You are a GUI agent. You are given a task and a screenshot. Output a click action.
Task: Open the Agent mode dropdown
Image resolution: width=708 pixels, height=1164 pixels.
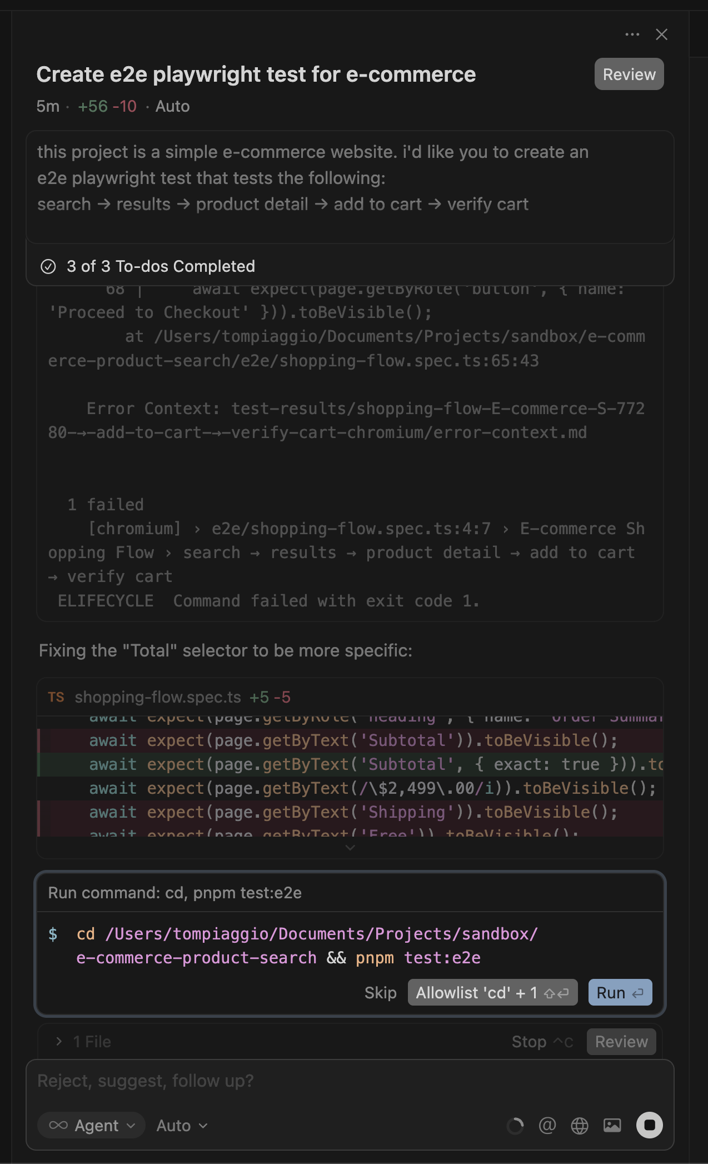[98, 1125]
